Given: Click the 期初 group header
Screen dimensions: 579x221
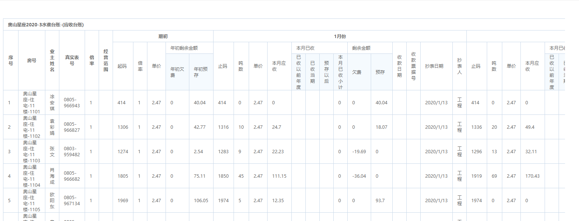Looking at the screenshot, I should coord(163,37).
